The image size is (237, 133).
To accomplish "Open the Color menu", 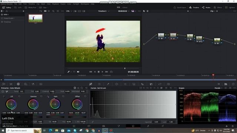I will pos(69,4).
